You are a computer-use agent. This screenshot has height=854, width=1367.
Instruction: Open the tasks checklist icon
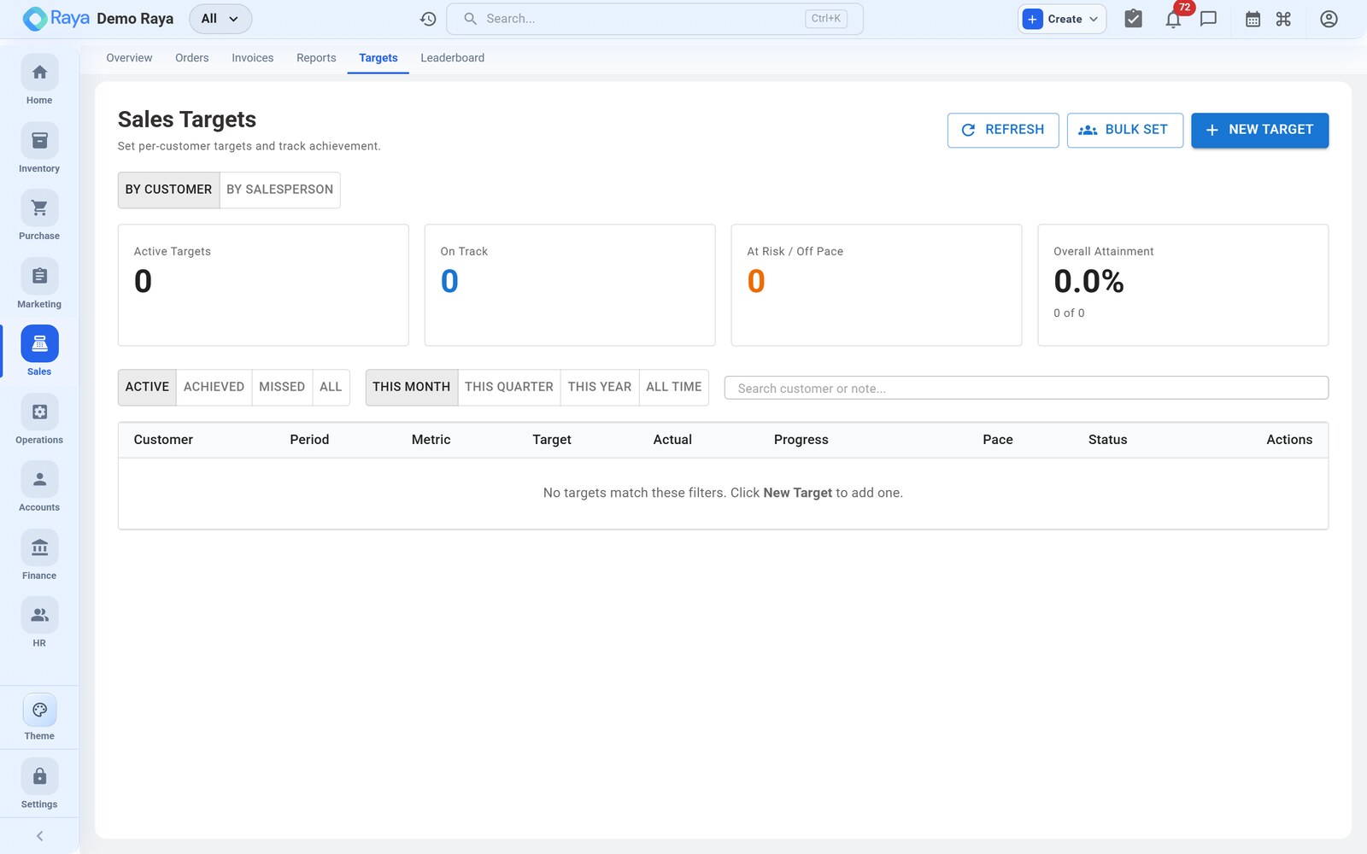pos(1133,19)
